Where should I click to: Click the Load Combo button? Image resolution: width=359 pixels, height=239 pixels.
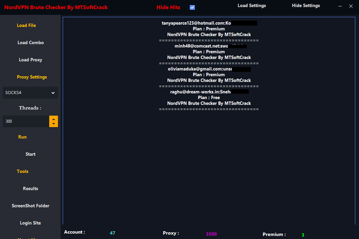tap(30, 42)
